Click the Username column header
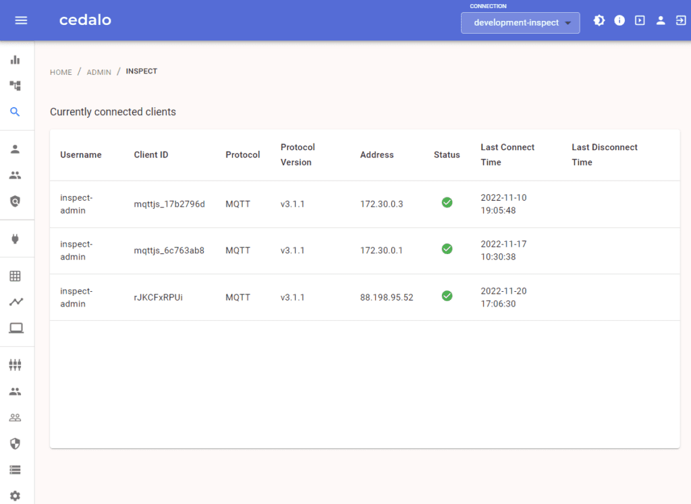This screenshot has height=504, width=691. point(81,155)
